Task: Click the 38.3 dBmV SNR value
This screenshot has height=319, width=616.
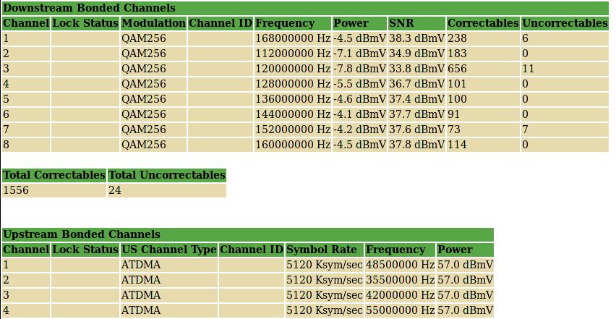Action: click(417, 38)
